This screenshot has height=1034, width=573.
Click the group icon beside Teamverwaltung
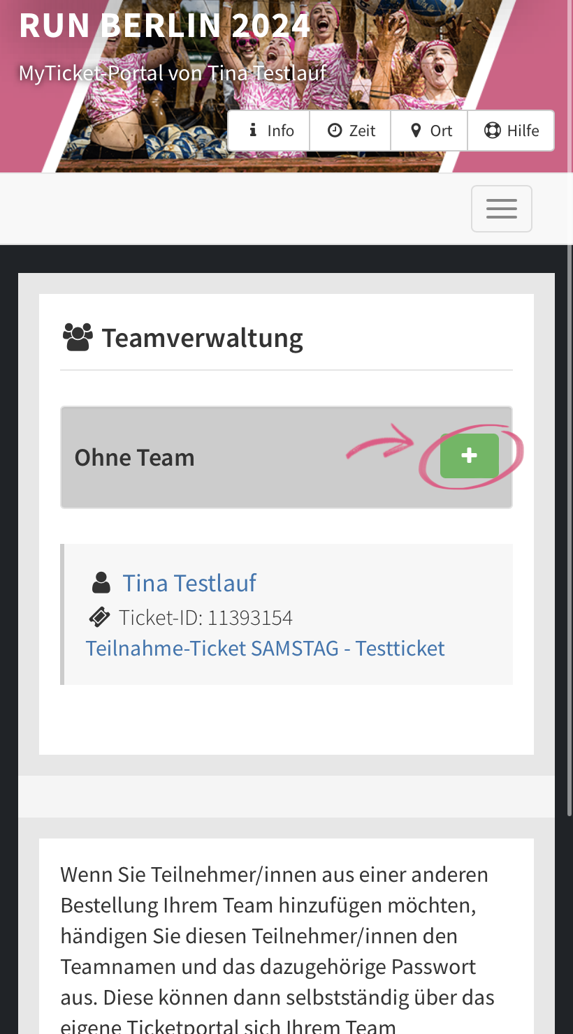click(77, 336)
